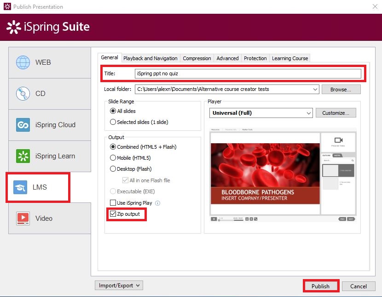Screen dimensions: 382x297
Task: Click the Title text field
Action: (x=248, y=73)
